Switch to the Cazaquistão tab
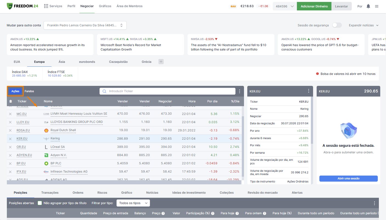 tap(118, 62)
